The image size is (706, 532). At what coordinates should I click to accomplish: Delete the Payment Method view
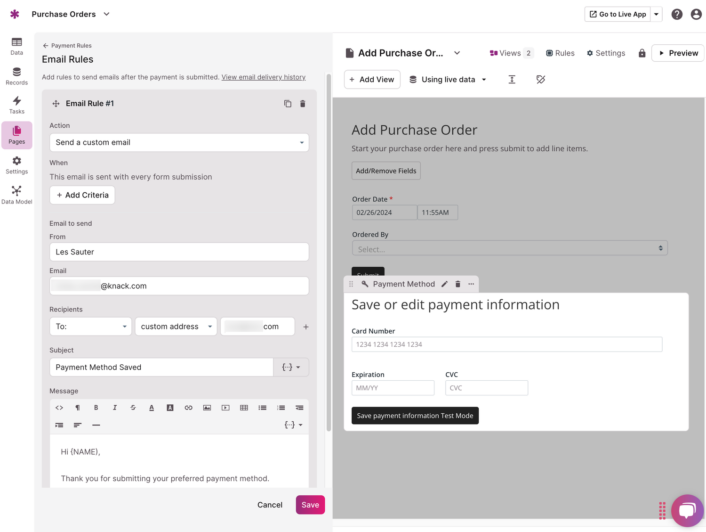point(457,284)
